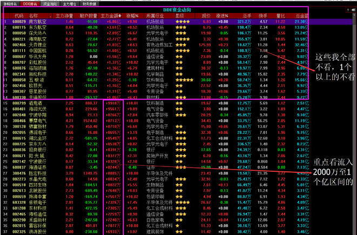Click sort arrow on 主力金额 column header
This screenshot has width=357, height=235.
click(x=120, y=16)
